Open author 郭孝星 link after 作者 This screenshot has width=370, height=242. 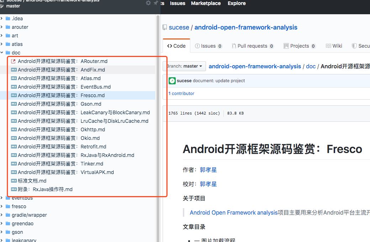[208, 170]
